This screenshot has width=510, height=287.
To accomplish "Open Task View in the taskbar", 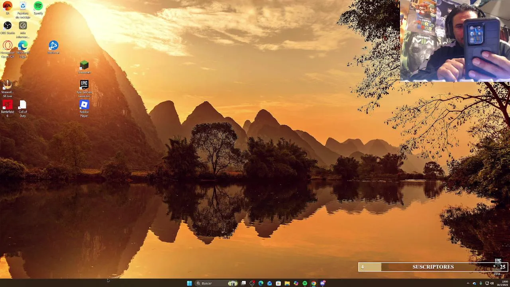I will [x=243, y=283].
